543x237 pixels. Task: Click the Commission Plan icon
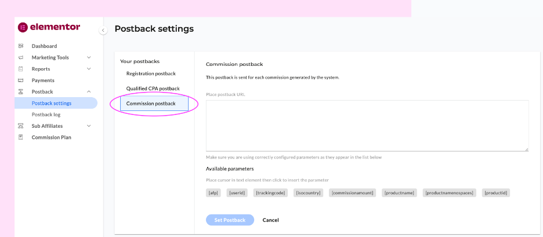pyautogui.click(x=21, y=138)
